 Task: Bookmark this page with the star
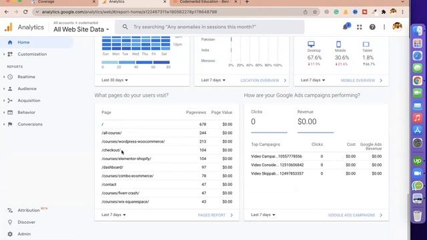tap(315, 12)
